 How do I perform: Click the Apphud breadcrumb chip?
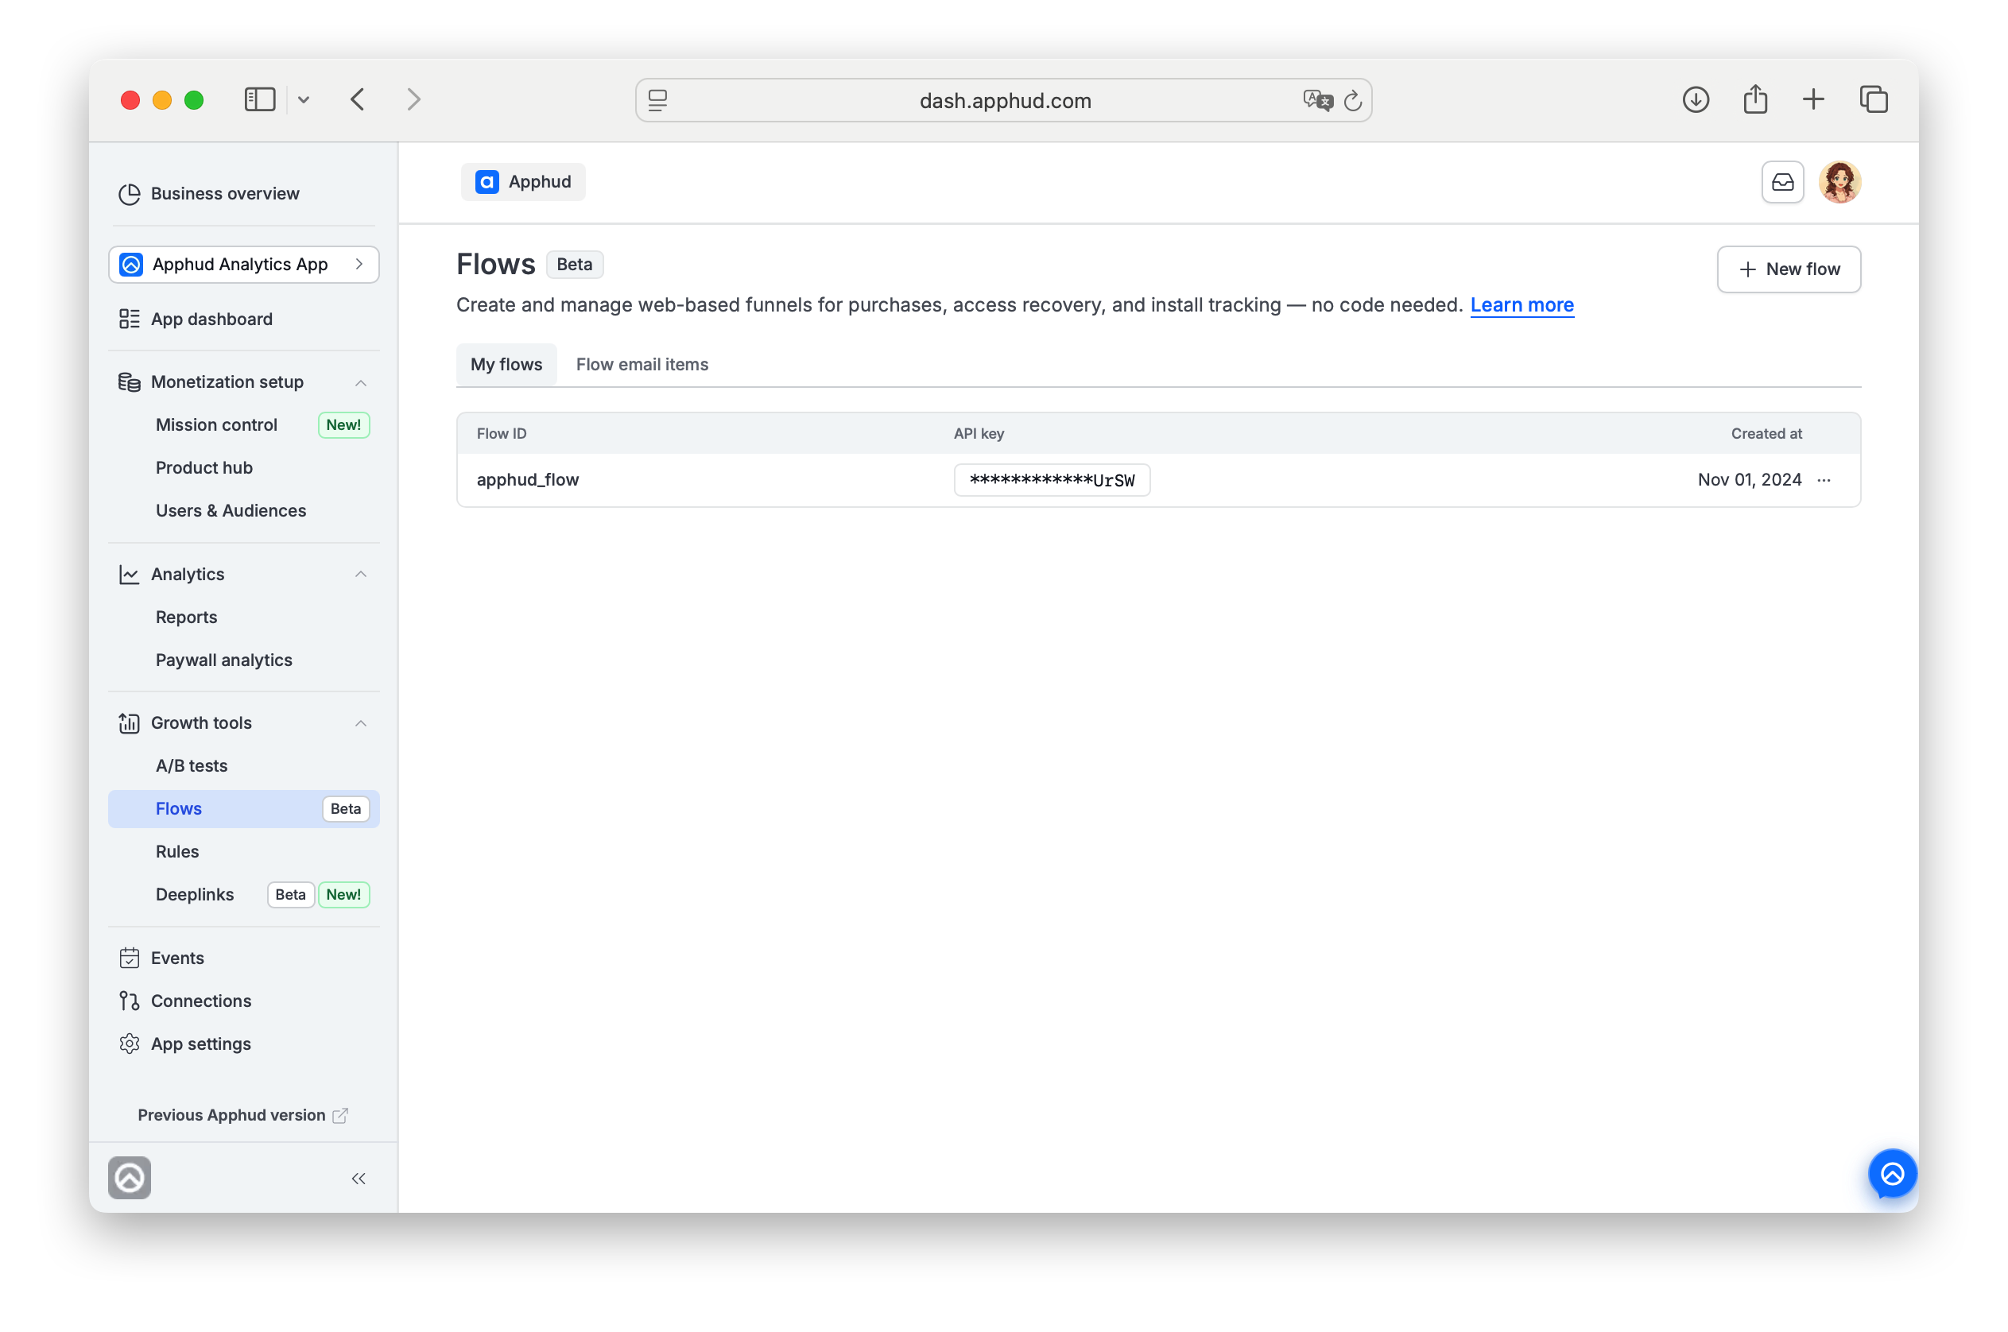523,182
